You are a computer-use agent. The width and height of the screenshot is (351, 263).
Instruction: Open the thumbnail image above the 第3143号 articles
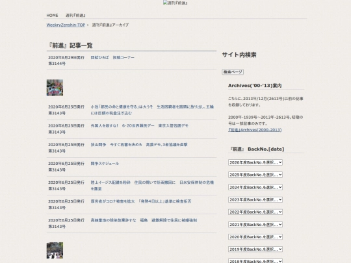click(55, 88)
